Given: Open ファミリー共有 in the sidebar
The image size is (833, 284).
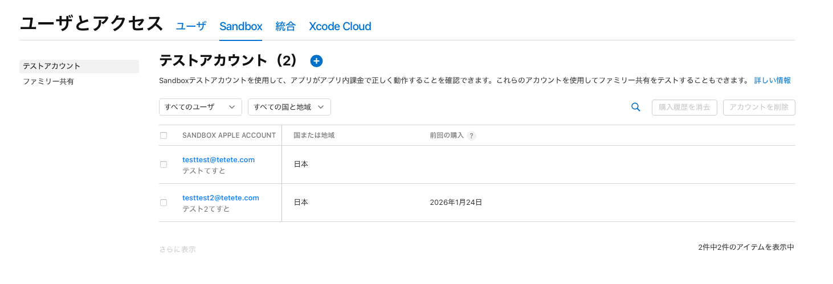Looking at the screenshot, I should point(48,81).
